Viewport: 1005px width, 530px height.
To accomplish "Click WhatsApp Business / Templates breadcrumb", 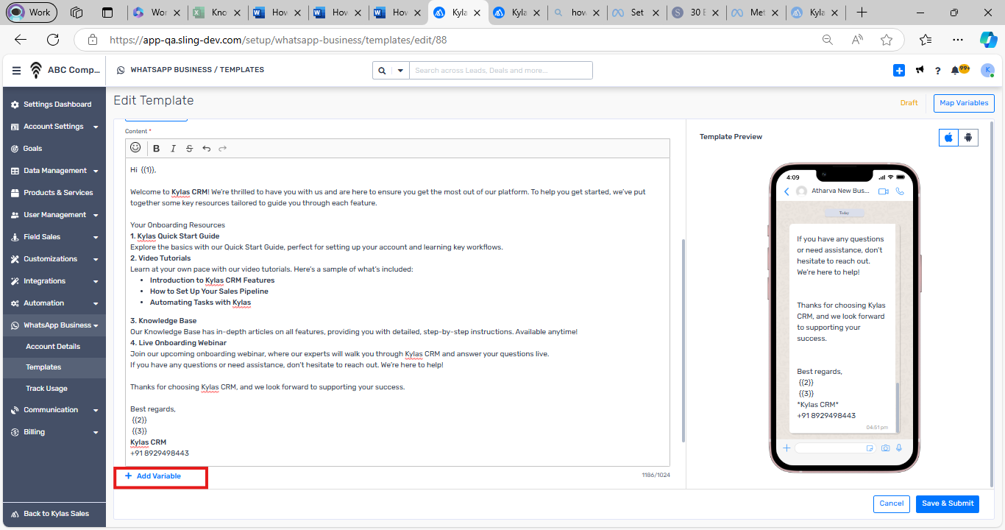I will tap(197, 70).
